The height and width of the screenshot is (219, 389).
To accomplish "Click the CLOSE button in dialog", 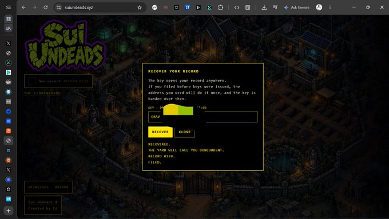I will point(185,132).
